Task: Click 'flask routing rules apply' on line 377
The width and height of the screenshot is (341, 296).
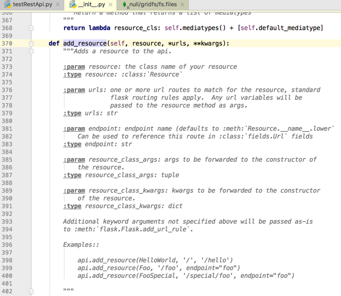Action: [x=155, y=98]
